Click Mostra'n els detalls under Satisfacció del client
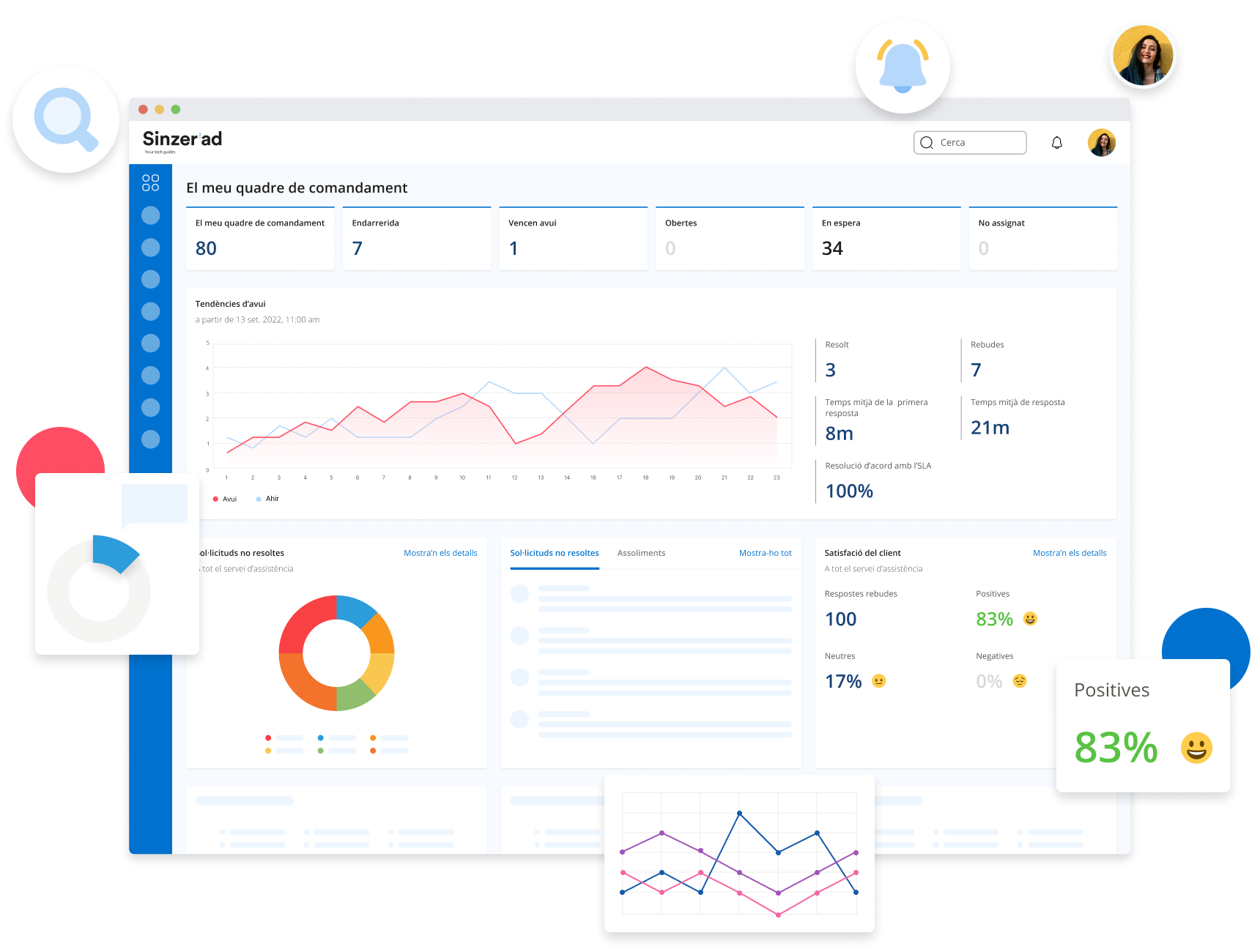Viewport: 1260px width, 952px height. [x=1069, y=553]
